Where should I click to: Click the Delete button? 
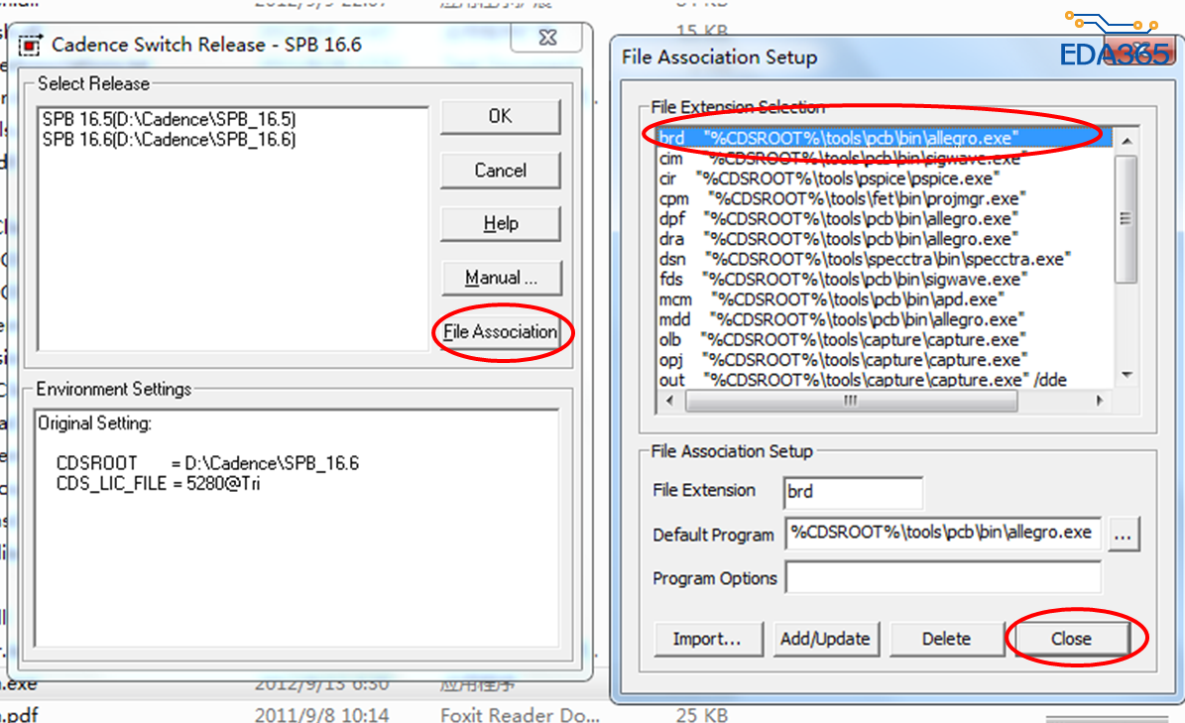pyautogui.click(x=946, y=639)
